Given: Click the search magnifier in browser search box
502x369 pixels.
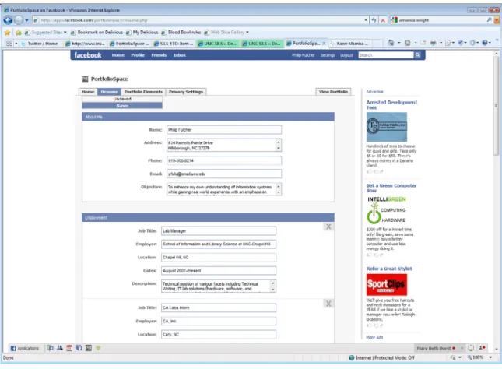Looking at the screenshot, I should [x=490, y=20].
